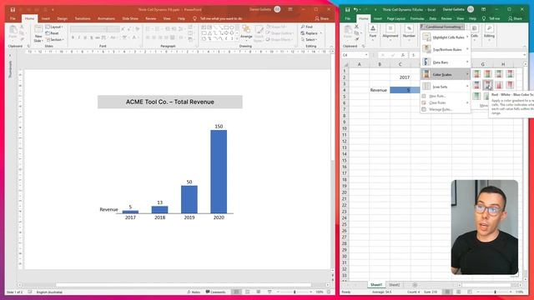Add a new sheet in Excel
Screen dimensions: 534x300
tap(415, 285)
